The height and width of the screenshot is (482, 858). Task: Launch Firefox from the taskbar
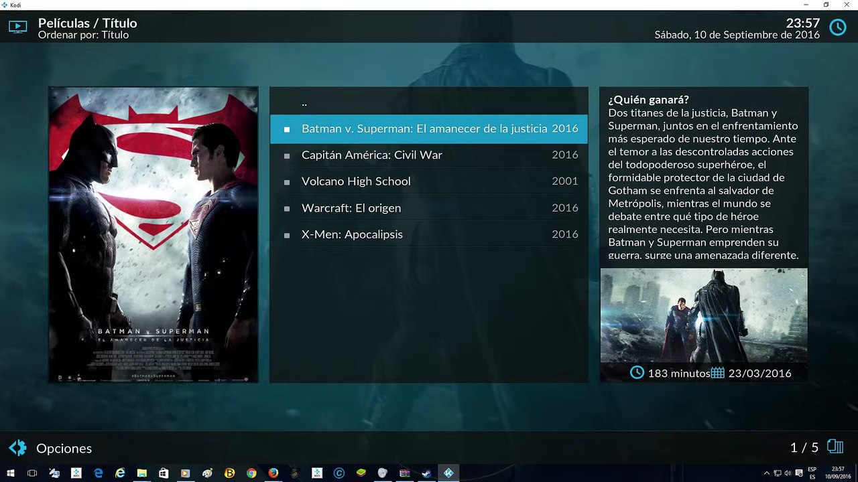273,473
